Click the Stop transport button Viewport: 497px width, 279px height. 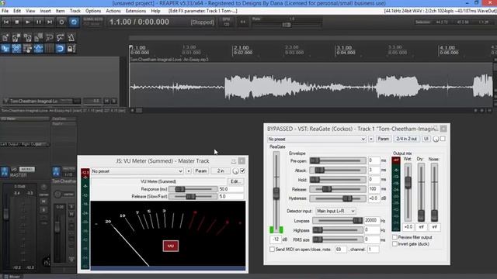pos(17,22)
